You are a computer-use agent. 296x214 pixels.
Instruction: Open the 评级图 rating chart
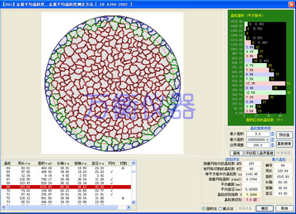click(x=251, y=153)
